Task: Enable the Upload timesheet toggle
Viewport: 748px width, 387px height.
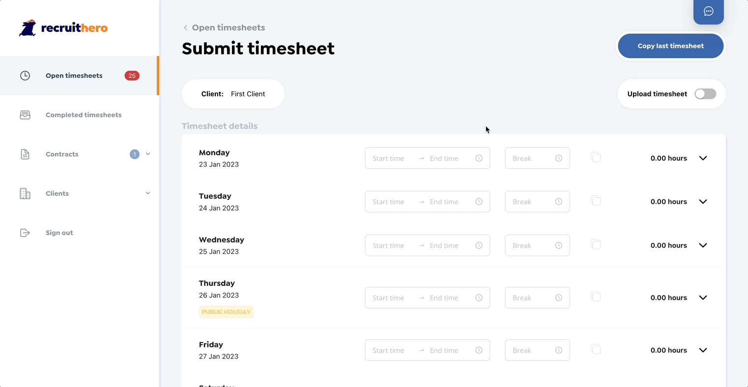Action: tap(705, 94)
